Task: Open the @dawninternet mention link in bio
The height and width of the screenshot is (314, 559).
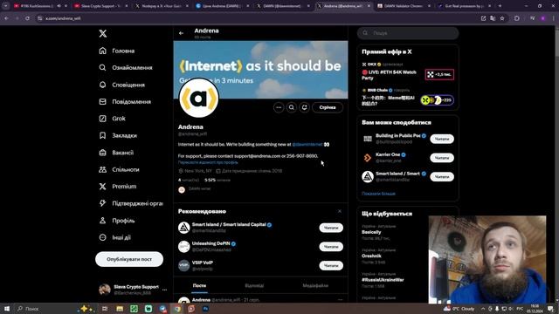Action: [307, 145]
